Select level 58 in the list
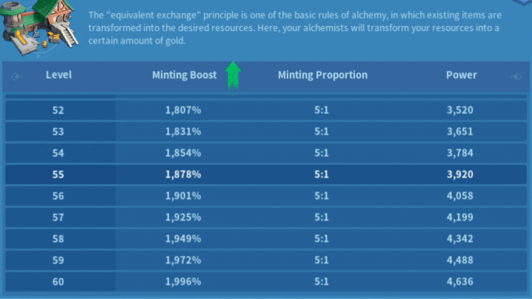 pyautogui.click(x=58, y=239)
